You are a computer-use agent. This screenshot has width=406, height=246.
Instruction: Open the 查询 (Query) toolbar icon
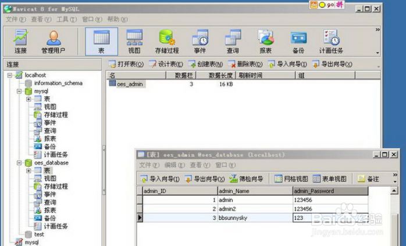tap(233, 41)
